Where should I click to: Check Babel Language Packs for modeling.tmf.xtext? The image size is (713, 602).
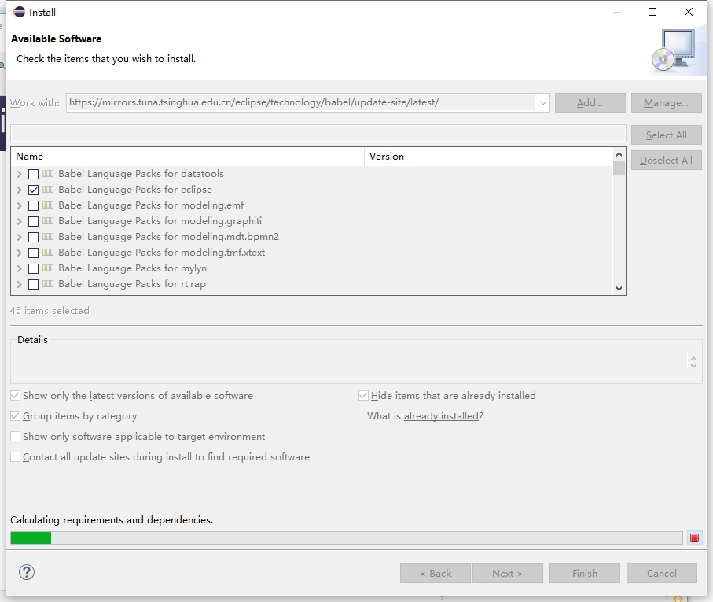33,253
